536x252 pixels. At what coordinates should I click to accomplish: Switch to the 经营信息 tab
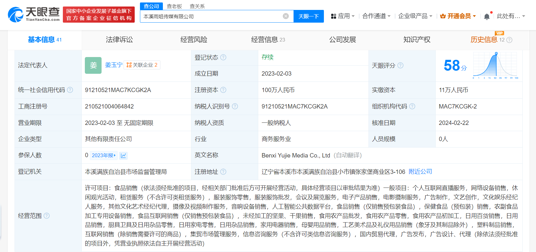click(268, 40)
